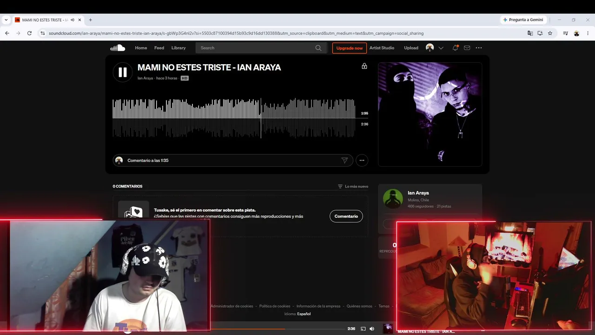Viewport: 595px width, 335px height.
Task: Open the Información de la empresa link
Action: (x=318, y=306)
